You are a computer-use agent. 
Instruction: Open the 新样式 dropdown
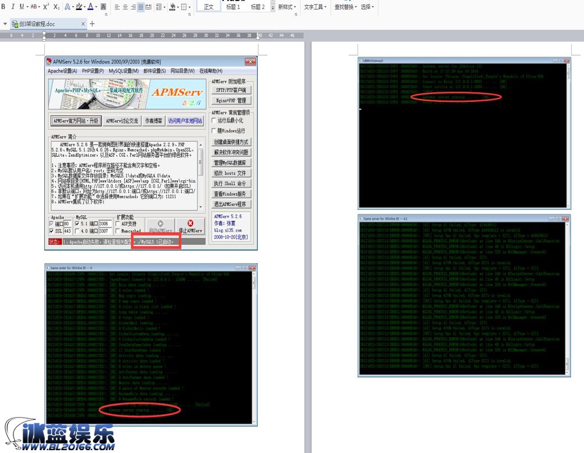[287, 7]
